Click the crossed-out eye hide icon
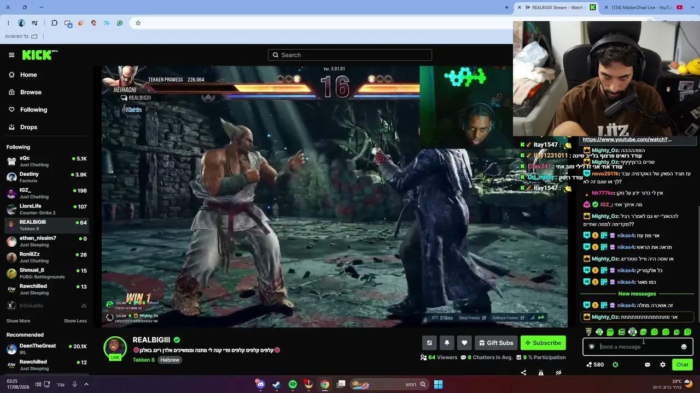Viewport: 700px width, 393px height. click(558, 373)
